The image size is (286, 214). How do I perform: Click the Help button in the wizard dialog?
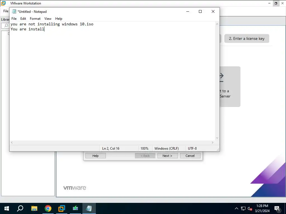coord(96,156)
